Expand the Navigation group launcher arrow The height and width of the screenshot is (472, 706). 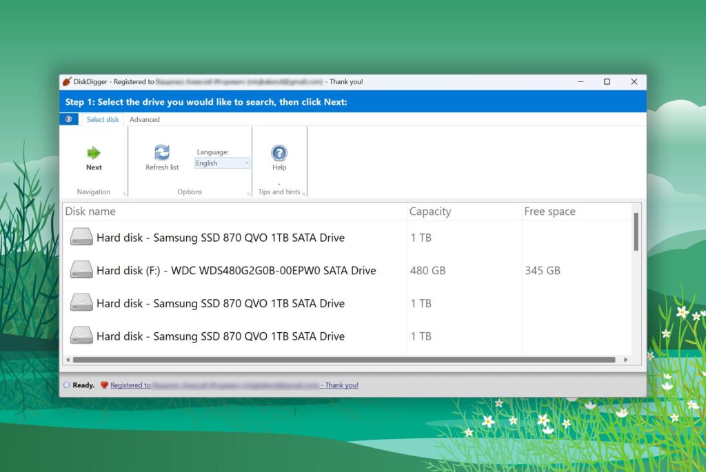(x=125, y=194)
